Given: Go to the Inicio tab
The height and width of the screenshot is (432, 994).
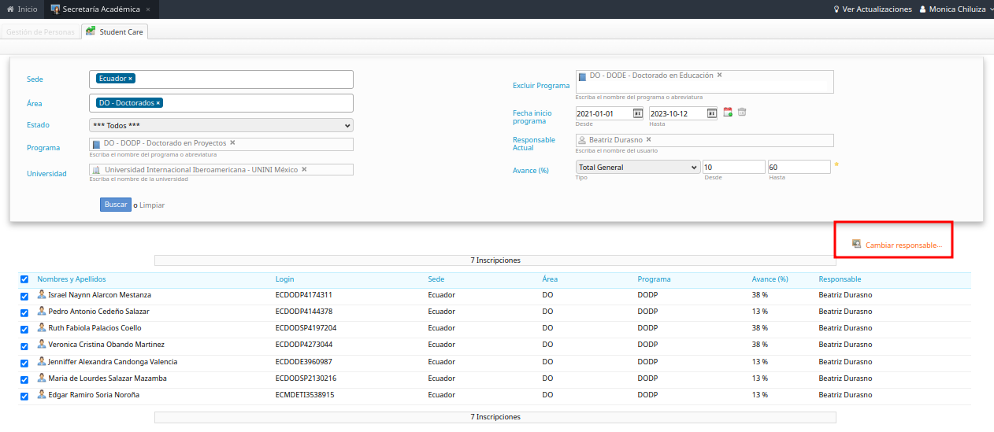Looking at the screenshot, I should pyautogui.click(x=22, y=9).
